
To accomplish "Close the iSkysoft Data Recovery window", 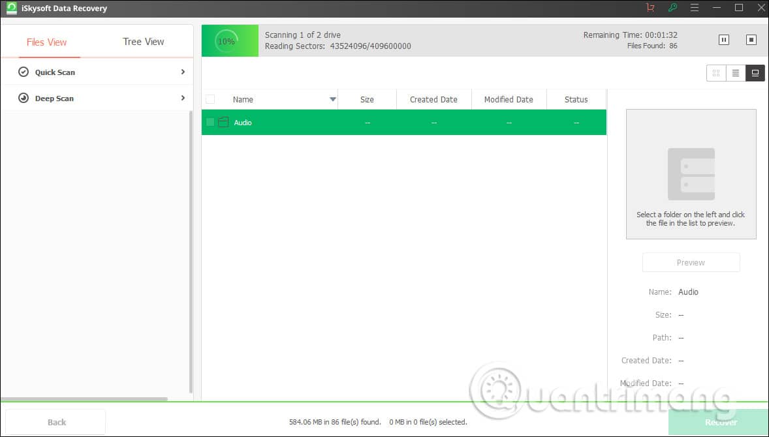I will (x=761, y=8).
